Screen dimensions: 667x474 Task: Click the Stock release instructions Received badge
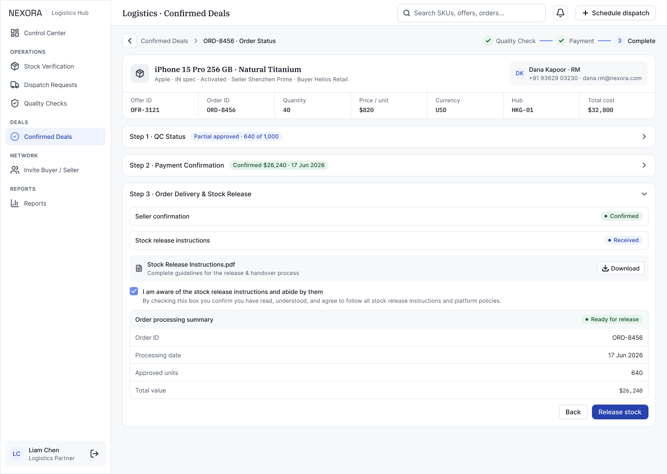(x=623, y=240)
